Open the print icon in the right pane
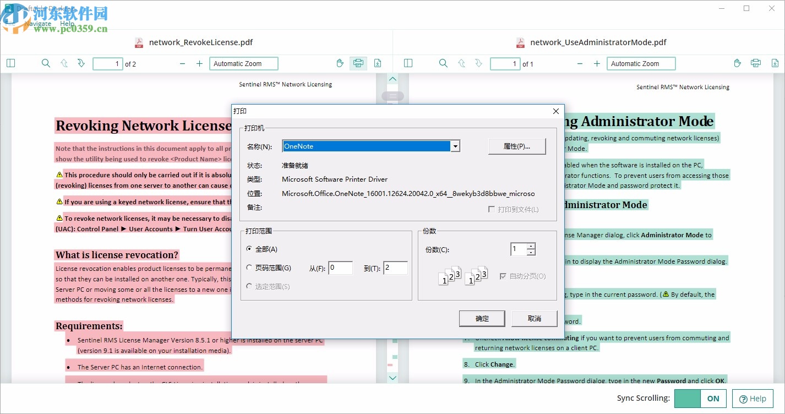The width and height of the screenshot is (785, 414). coord(755,63)
